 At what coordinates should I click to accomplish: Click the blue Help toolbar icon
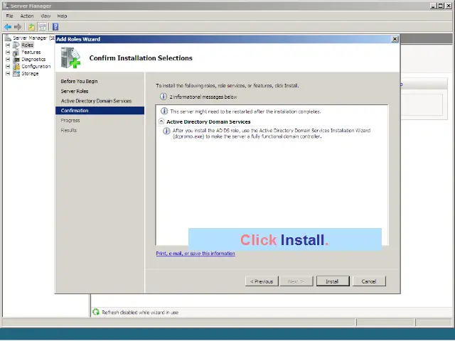pos(55,27)
